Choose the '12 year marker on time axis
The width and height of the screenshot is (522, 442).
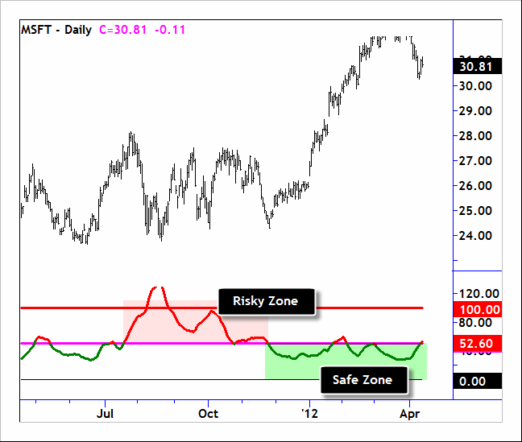[x=308, y=414]
